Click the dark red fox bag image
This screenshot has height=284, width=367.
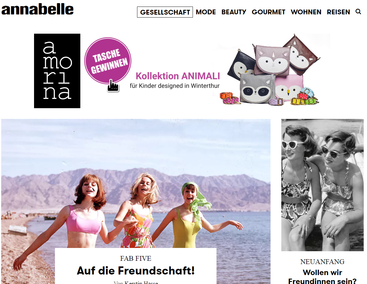301,54
